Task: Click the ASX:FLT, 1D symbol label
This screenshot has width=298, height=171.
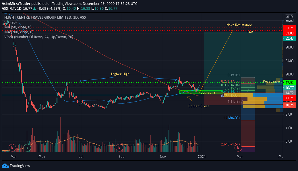Action: click(11, 9)
